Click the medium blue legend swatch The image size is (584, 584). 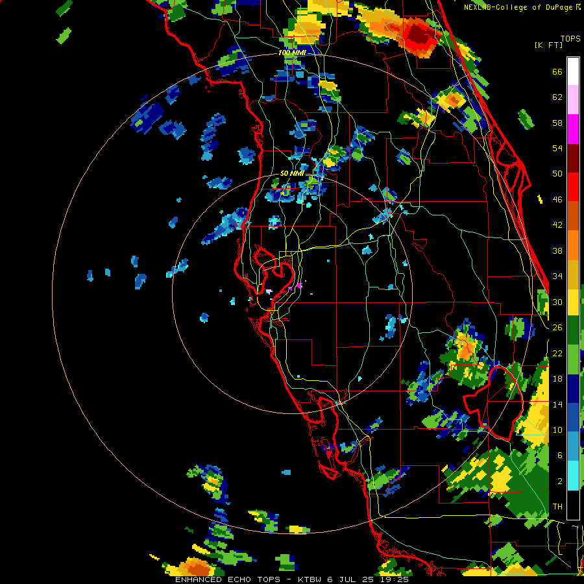[x=573, y=417]
